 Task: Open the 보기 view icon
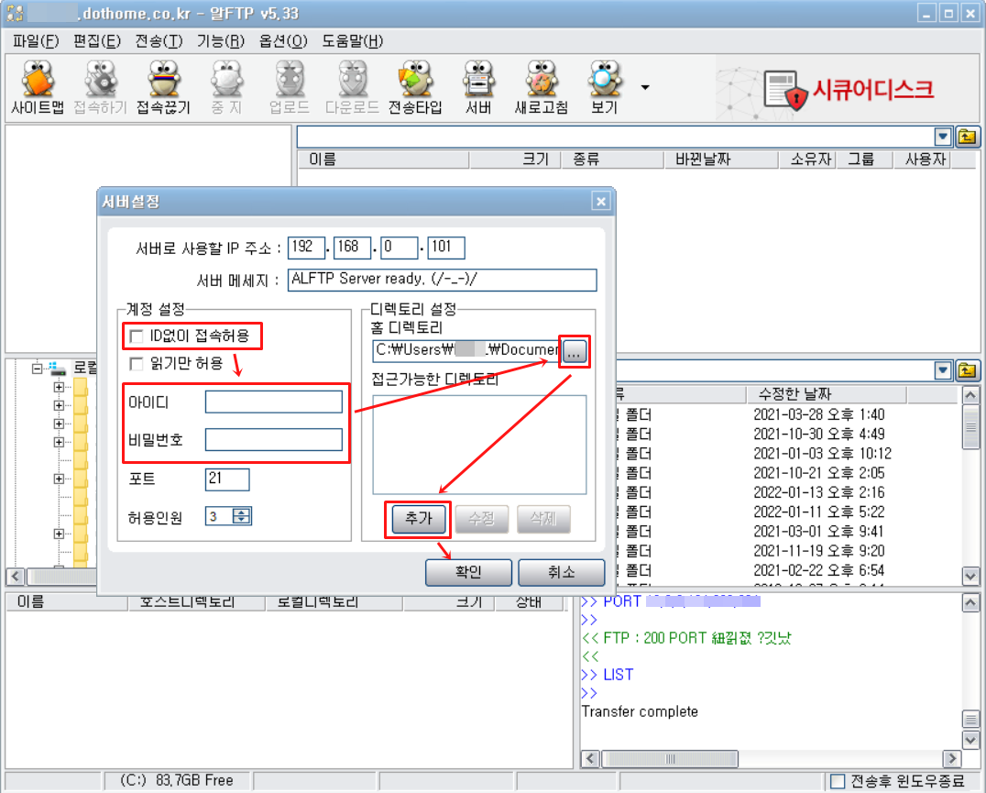pyautogui.click(x=604, y=87)
